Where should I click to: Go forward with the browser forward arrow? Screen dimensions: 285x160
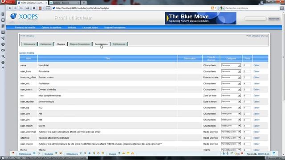pyautogui.click(x=16, y=8)
